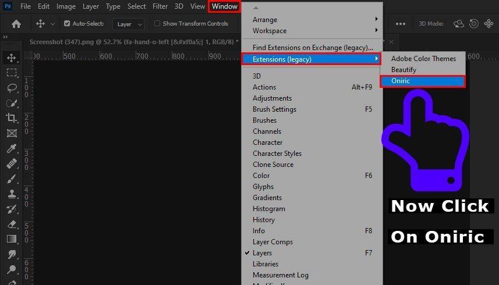The height and width of the screenshot is (285, 499).
Task: Select the Gradient tool
Action: tap(12, 239)
